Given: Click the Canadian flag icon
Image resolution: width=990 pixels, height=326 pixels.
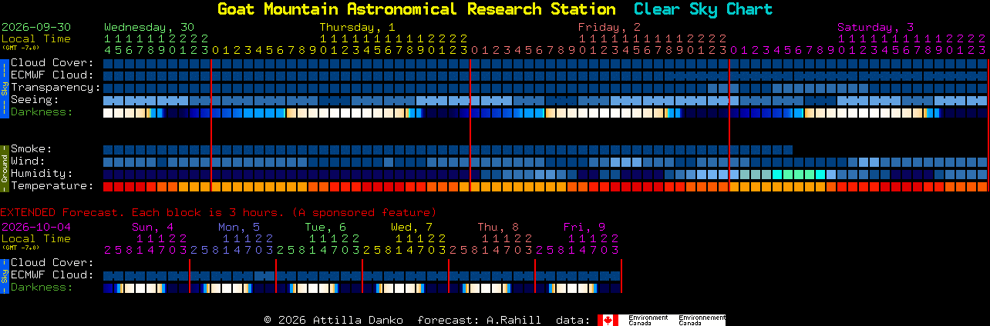Looking at the screenshot, I should (608, 320).
